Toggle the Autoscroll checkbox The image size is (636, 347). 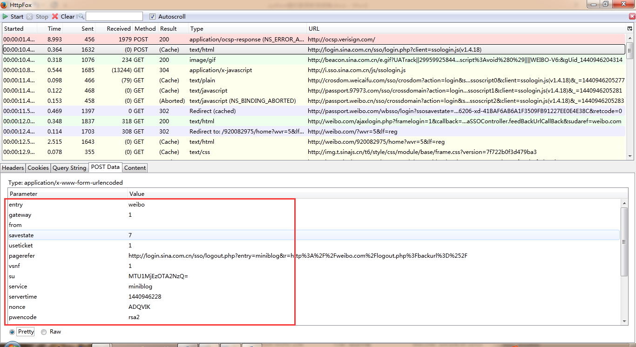(153, 16)
